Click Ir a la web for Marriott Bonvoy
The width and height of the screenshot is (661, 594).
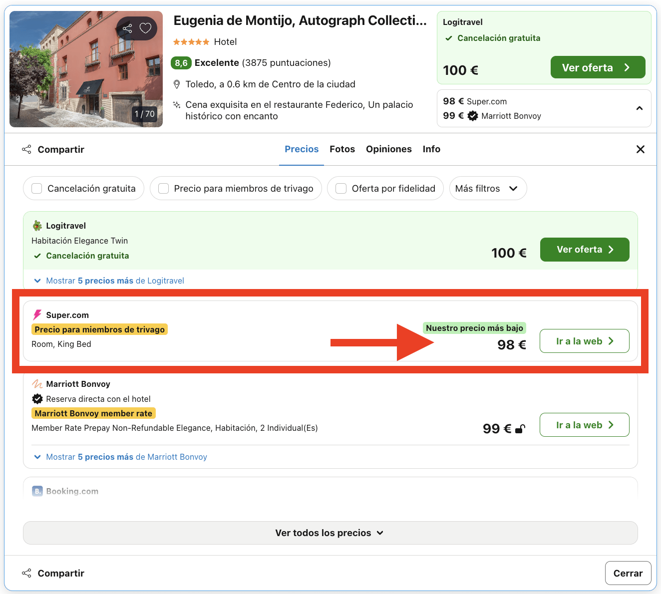[x=585, y=425]
